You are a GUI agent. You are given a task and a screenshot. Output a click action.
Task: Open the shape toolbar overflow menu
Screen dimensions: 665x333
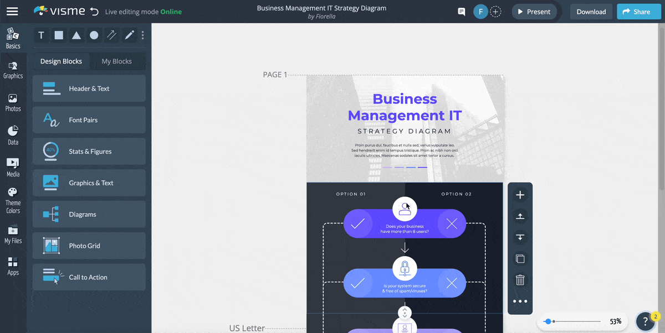[142, 35]
